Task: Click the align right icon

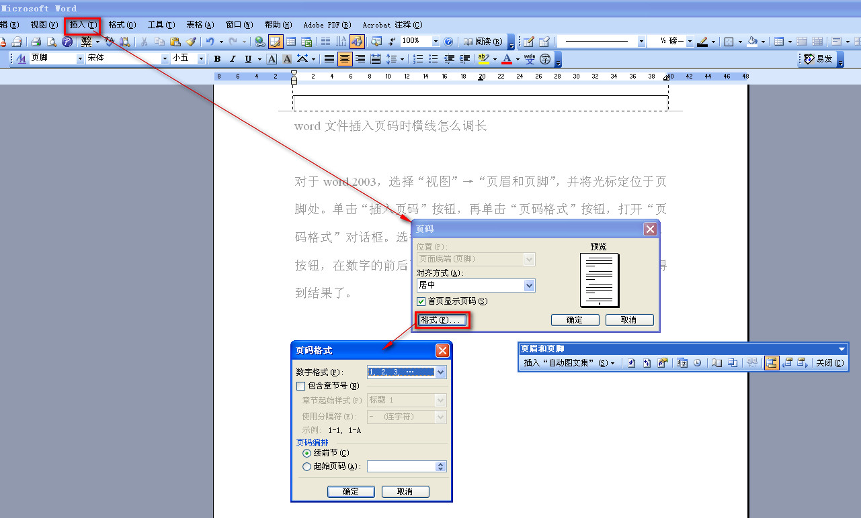Action: click(360, 59)
